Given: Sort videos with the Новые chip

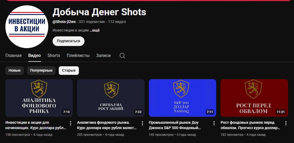Looking at the screenshot, I should coord(15,71).
